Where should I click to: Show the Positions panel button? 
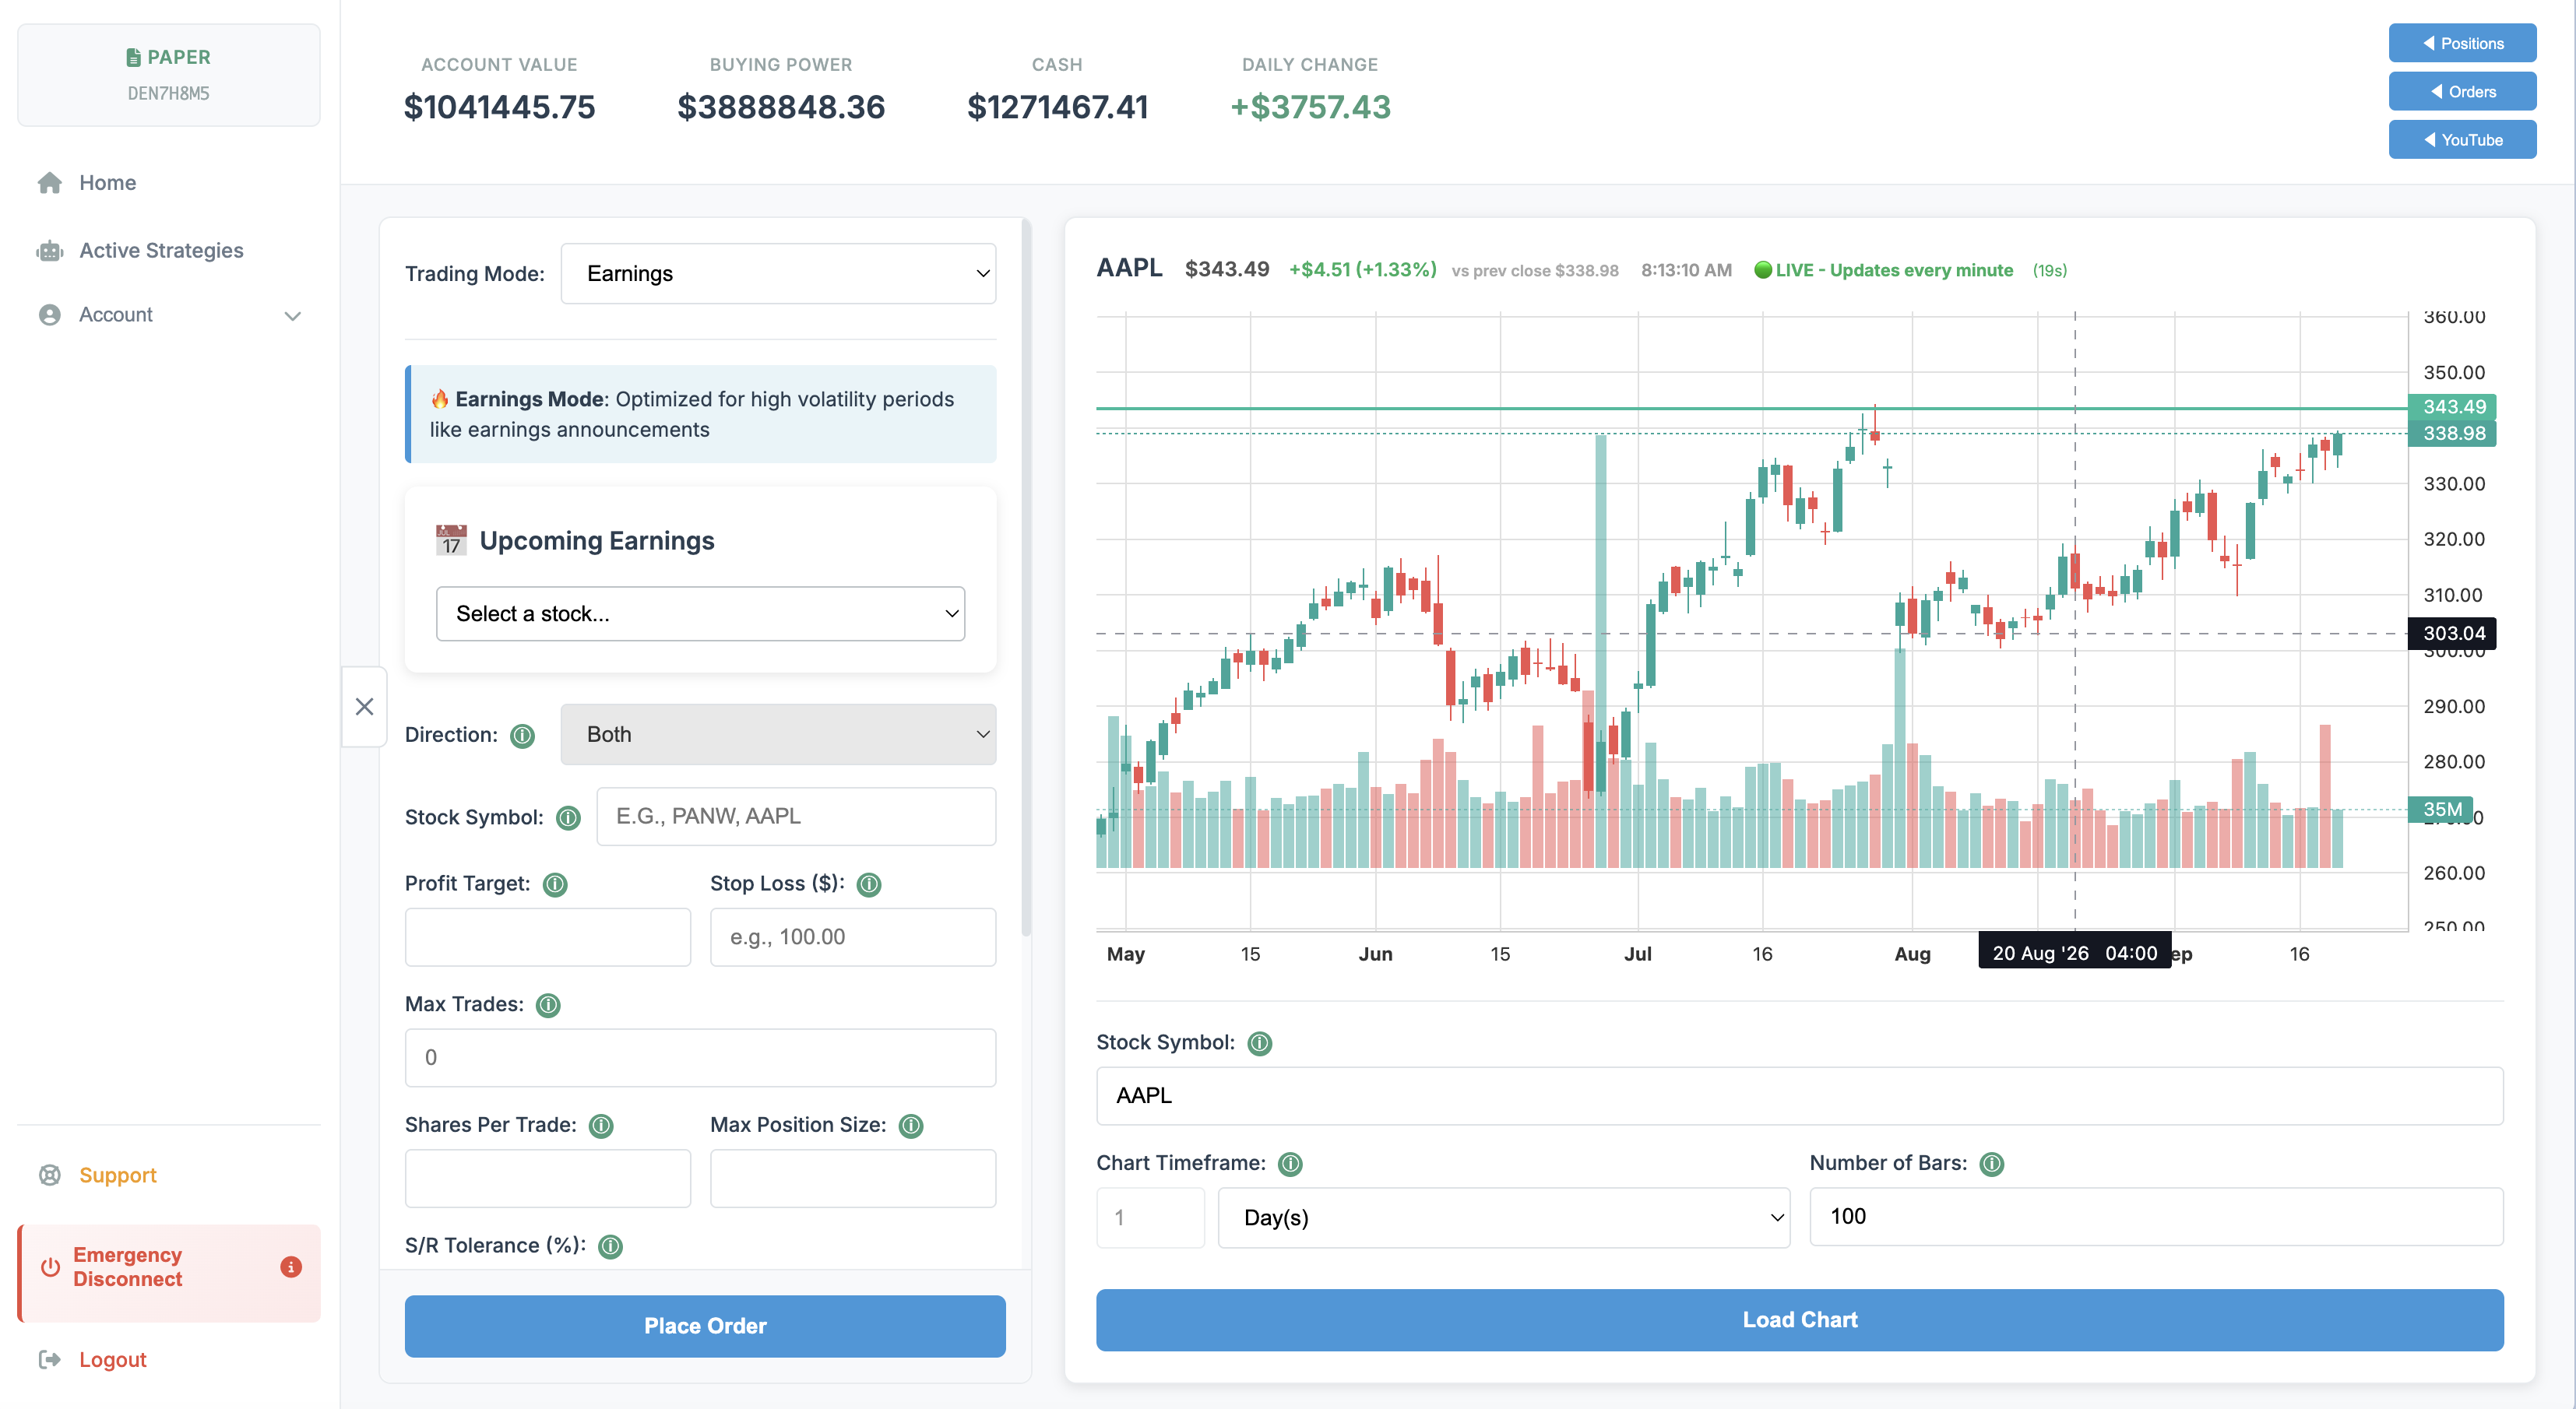pyautogui.click(x=2462, y=43)
